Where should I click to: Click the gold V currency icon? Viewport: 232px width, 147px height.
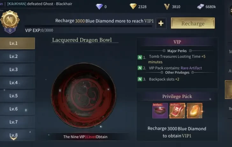pos(167,7)
